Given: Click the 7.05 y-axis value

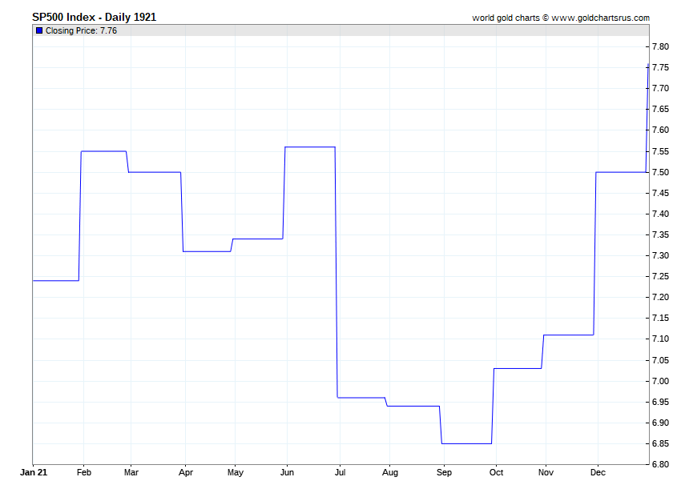Looking at the screenshot, I should (x=661, y=361).
